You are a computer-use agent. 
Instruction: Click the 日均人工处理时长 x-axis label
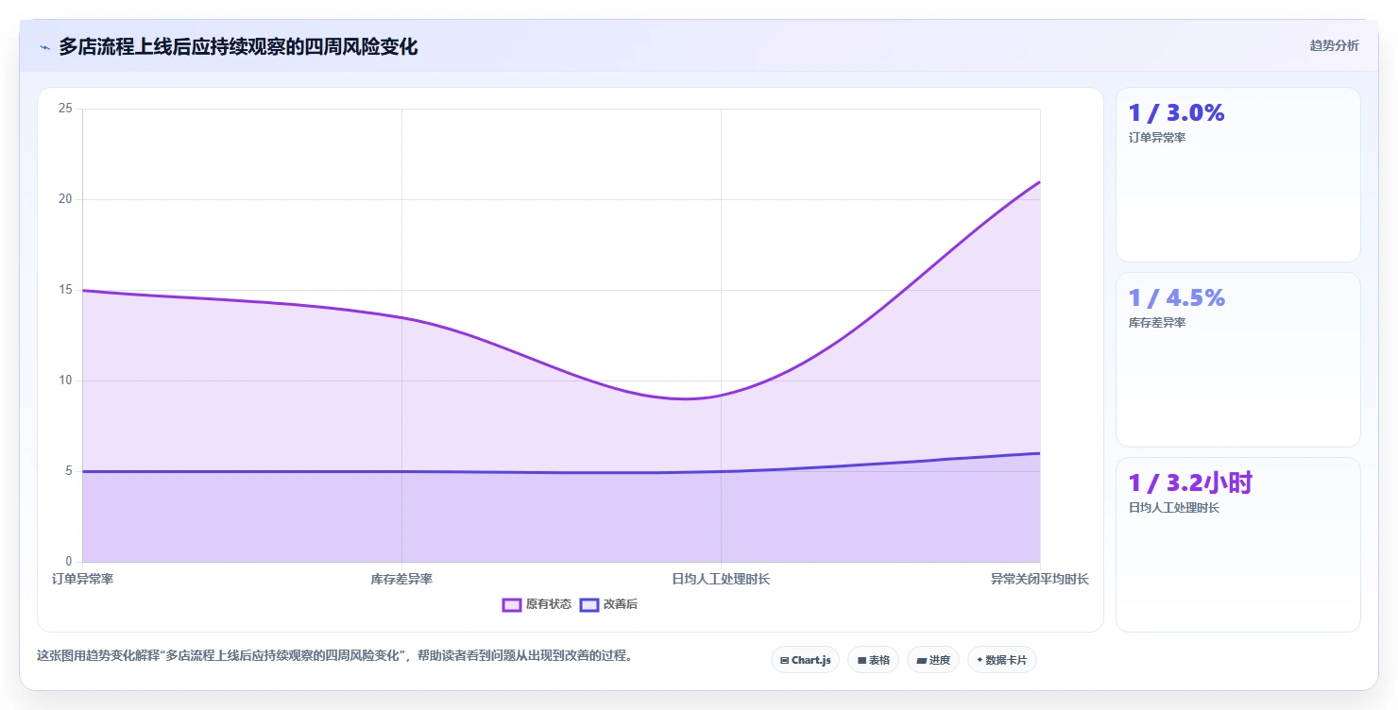721,579
